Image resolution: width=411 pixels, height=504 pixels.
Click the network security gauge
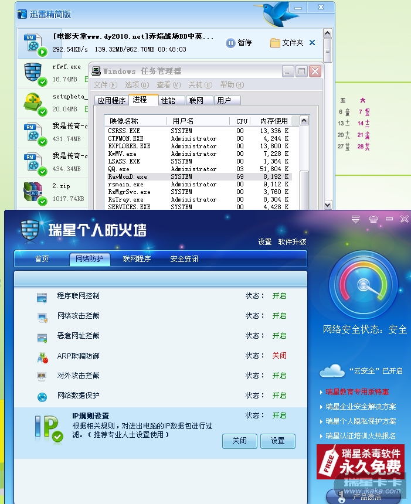click(363, 285)
